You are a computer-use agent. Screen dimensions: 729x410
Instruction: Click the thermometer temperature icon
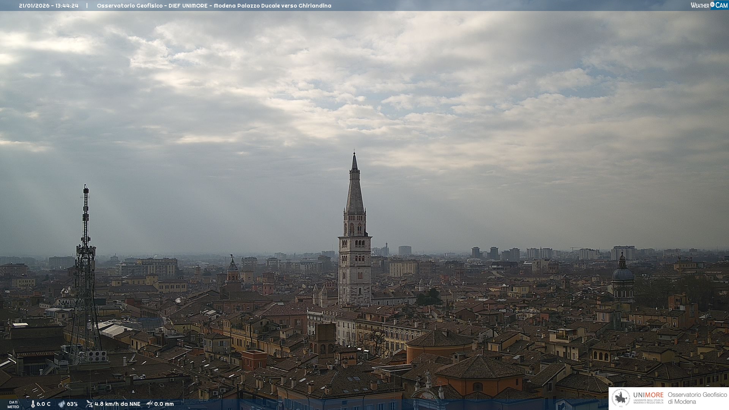click(33, 404)
